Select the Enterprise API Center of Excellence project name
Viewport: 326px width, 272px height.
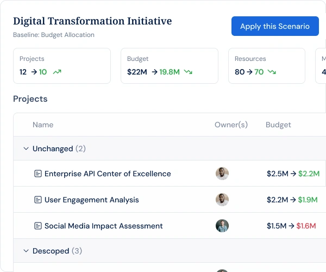coord(108,174)
